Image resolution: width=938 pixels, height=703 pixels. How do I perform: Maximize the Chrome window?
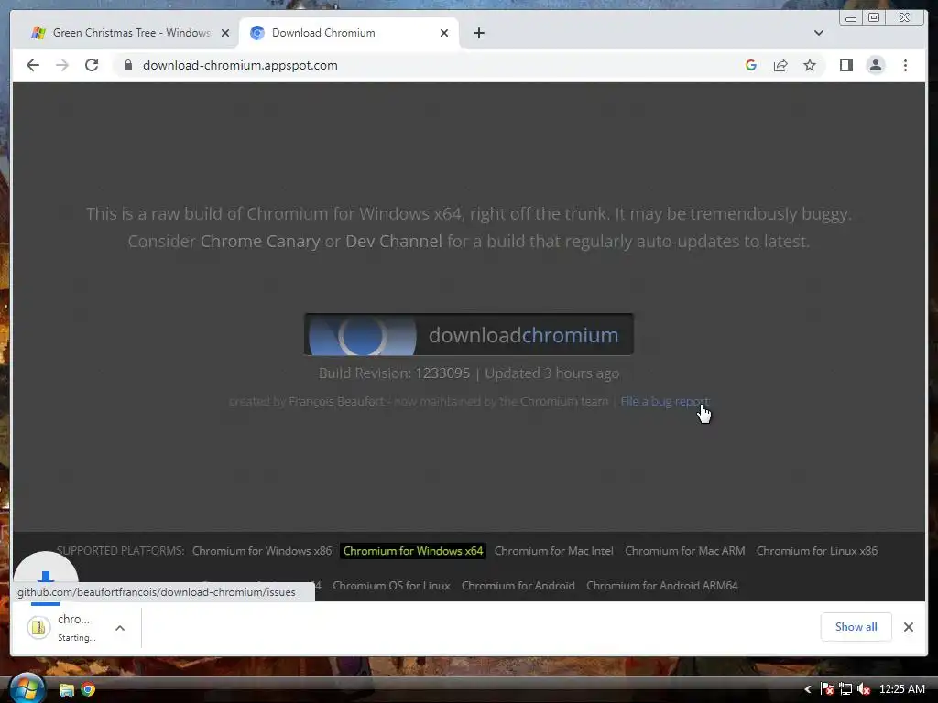874,18
